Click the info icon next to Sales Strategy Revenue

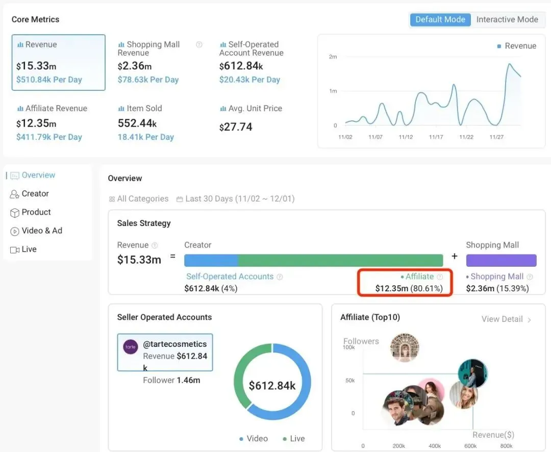[155, 245]
